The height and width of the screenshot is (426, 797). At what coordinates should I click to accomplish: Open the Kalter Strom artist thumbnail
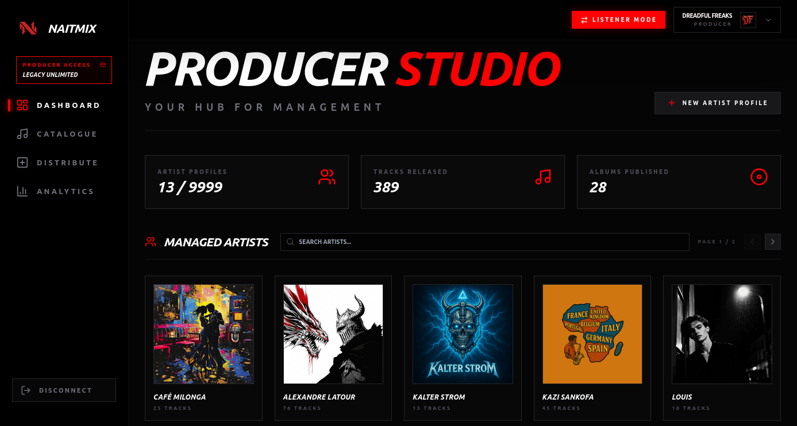pos(463,334)
